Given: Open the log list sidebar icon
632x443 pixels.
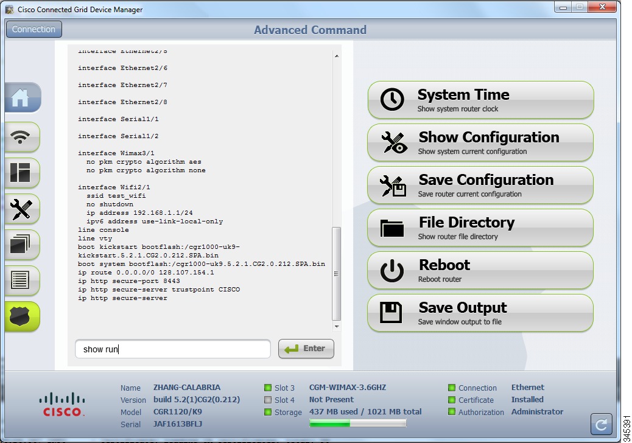Looking at the screenshot, I should pyautogui.click(x=21, y=281).
